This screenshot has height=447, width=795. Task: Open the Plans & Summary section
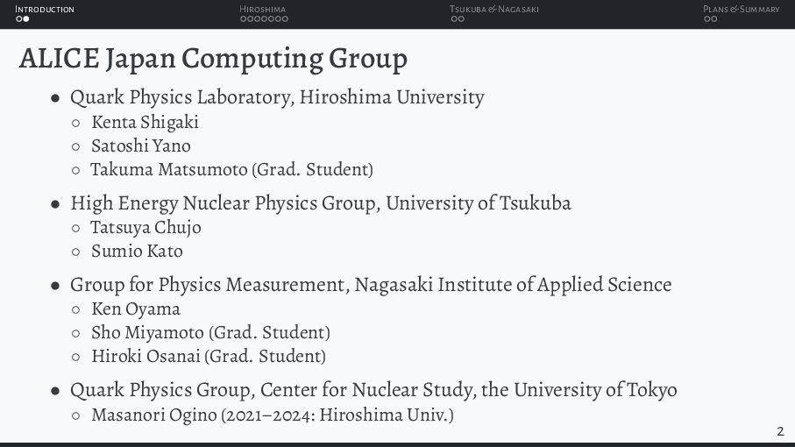(742, 9)
